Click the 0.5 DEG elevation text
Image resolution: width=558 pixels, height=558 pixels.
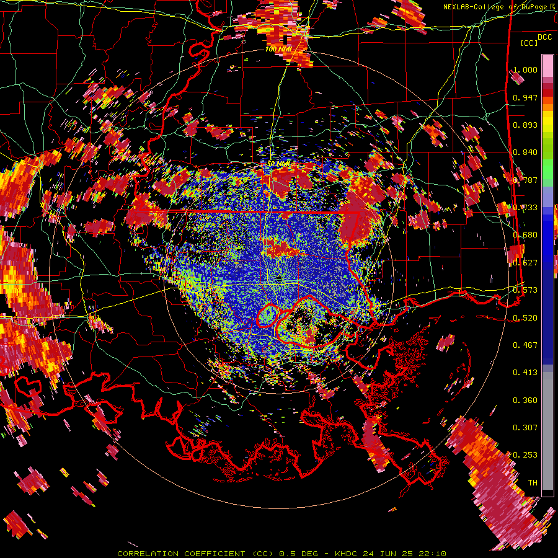pos(298,554)
